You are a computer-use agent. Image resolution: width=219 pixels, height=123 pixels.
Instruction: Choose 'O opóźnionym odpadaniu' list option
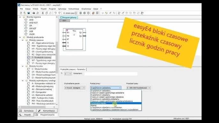pyautogui.click(x=116, y=95)
